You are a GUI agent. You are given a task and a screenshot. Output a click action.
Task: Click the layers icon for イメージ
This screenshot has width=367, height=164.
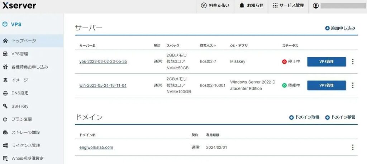coord(5,80)
